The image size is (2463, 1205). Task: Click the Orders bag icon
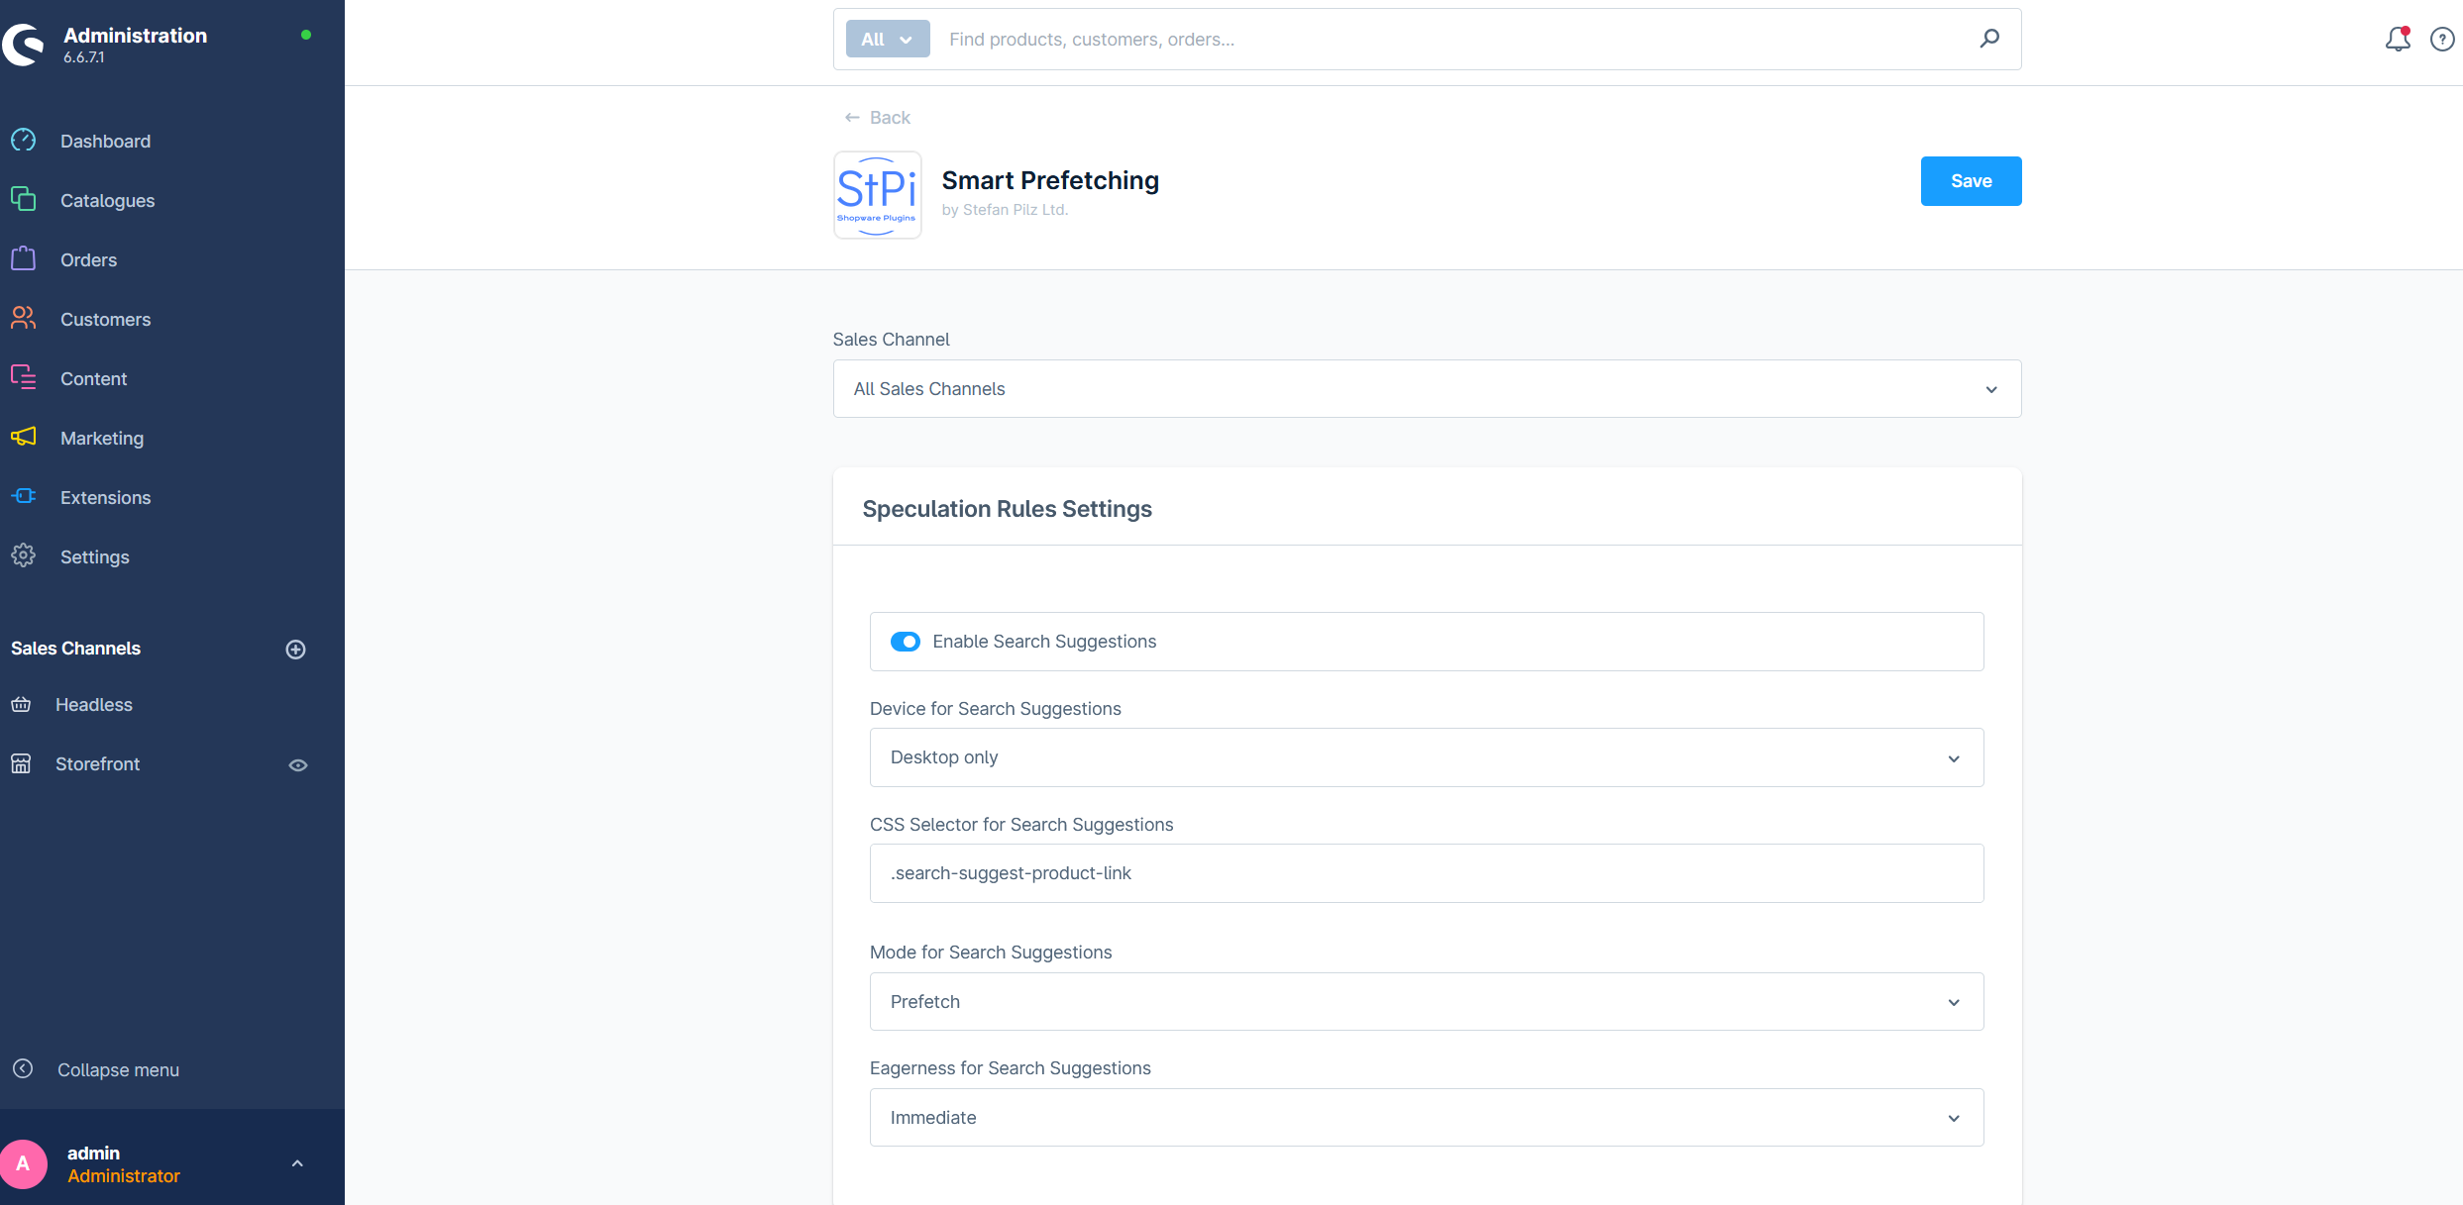pos(24,259)
